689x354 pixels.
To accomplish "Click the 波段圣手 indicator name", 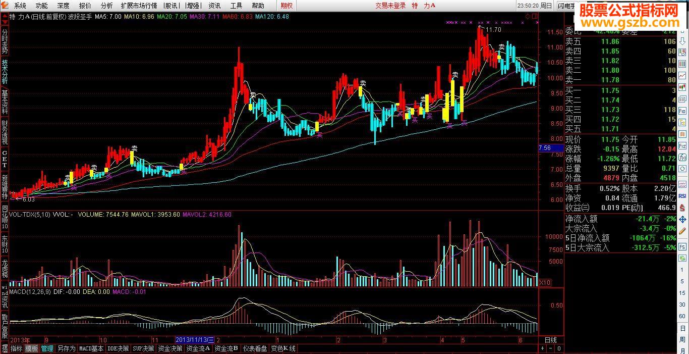I will pyautogui.click(x=79, y=17).
